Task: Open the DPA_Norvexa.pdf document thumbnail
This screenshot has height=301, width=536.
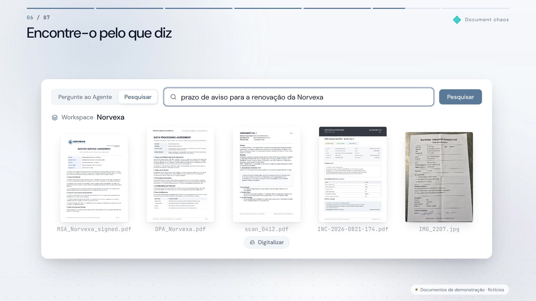Action: (x=180, y=174)
